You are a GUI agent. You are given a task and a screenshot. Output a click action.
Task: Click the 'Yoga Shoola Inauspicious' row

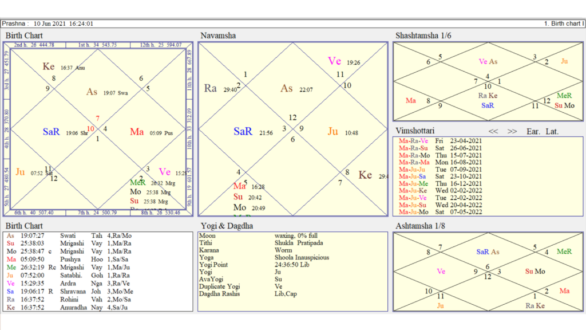pyautogui.click(x=264, y=257)
